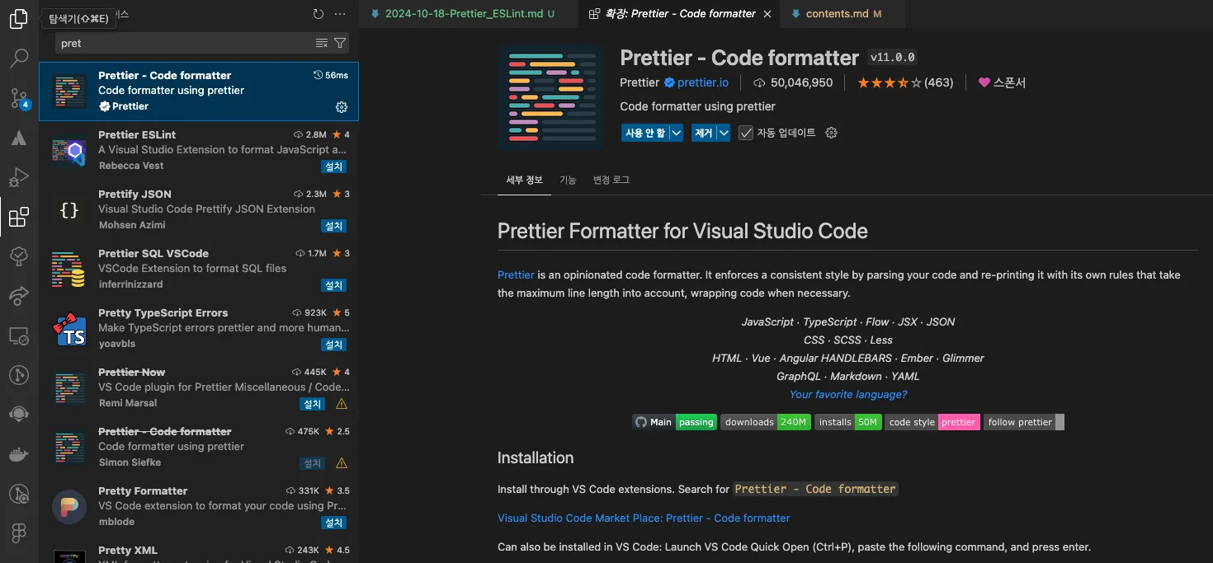Click the installs 50M badge

(x=848, y=422)
